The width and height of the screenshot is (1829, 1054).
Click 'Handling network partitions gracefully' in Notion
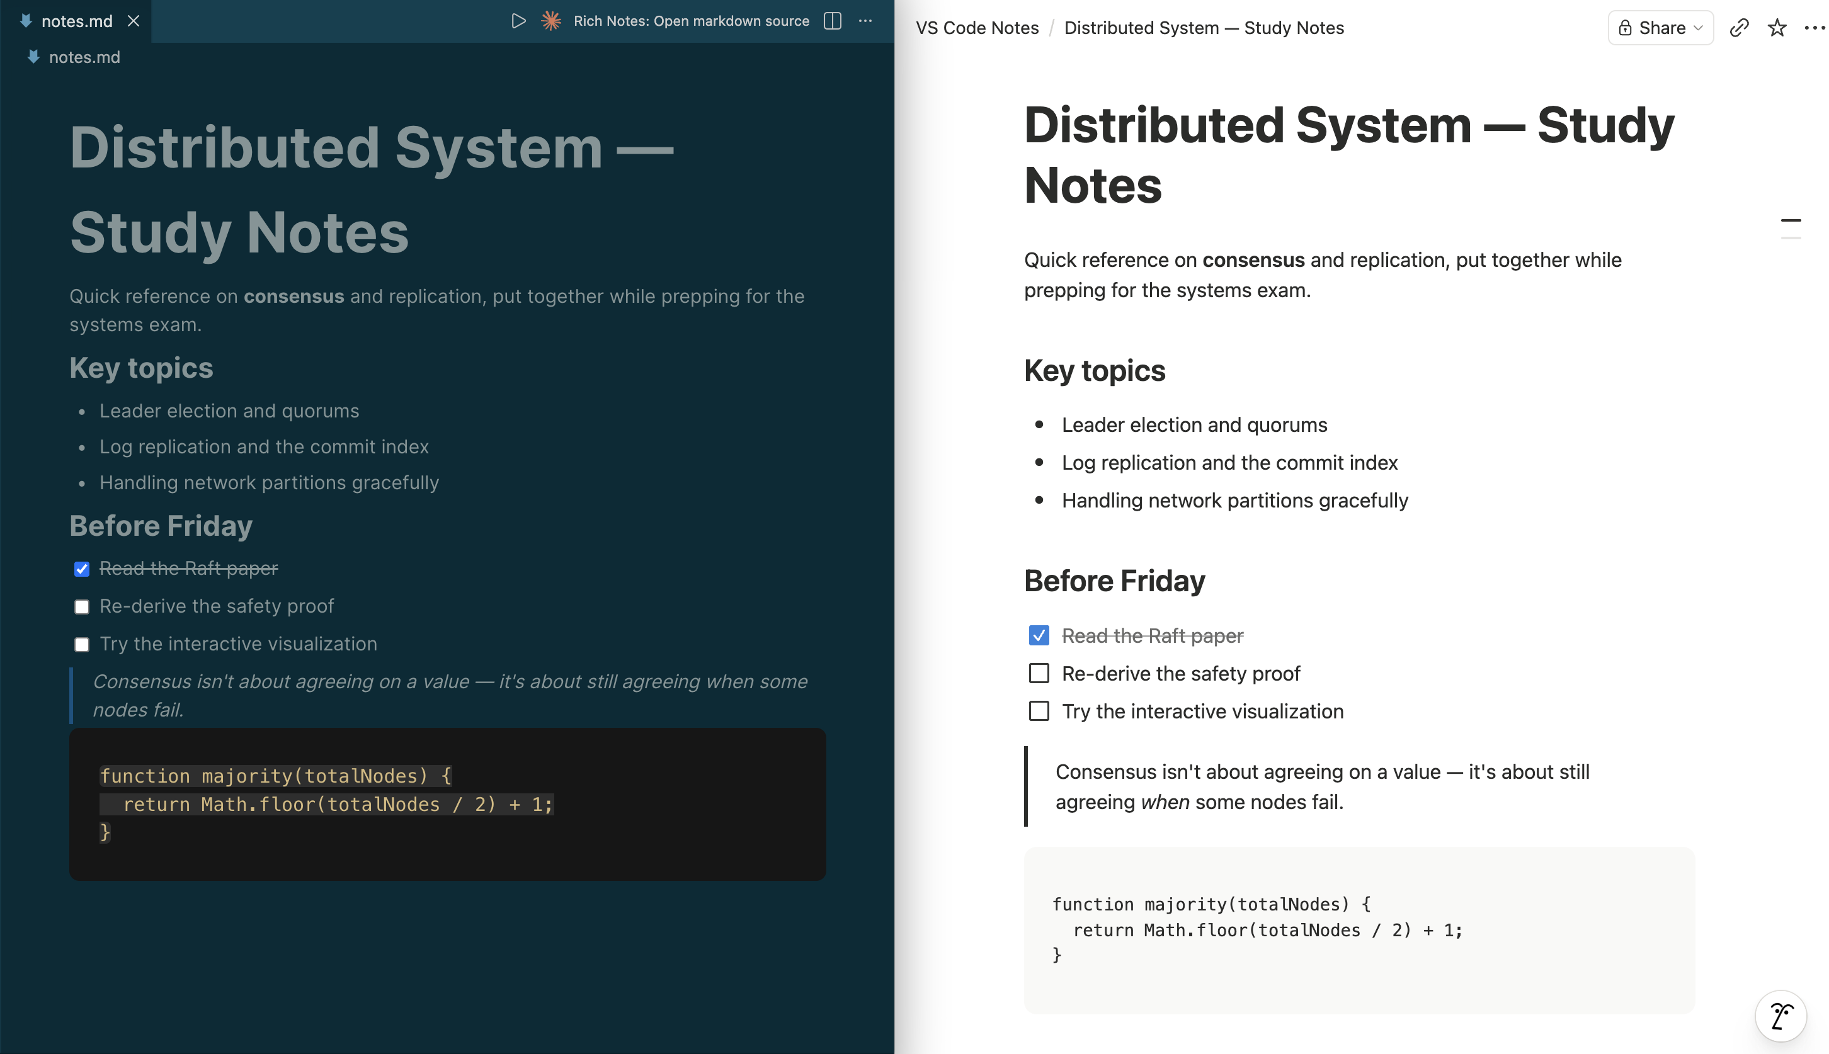[1234, 500]
